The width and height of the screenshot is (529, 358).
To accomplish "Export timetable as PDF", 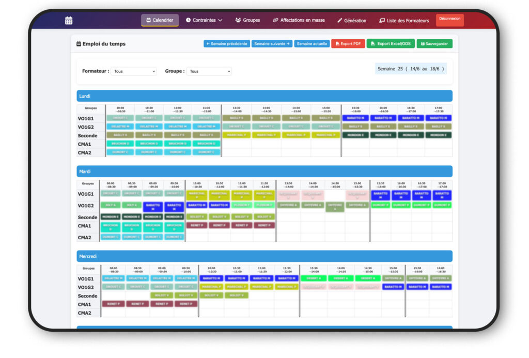I will click(x=348, y=44).
